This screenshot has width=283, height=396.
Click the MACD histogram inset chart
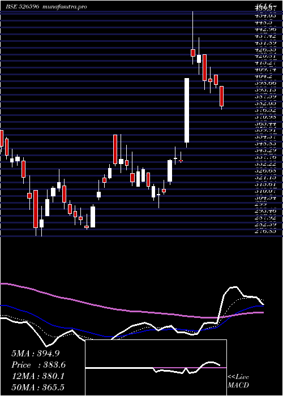click(x=156, y=368)
